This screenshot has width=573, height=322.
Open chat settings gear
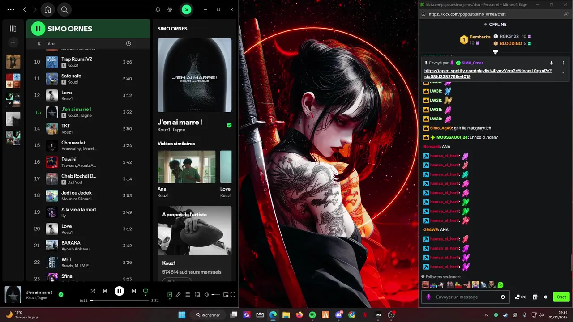pos(546,297)
